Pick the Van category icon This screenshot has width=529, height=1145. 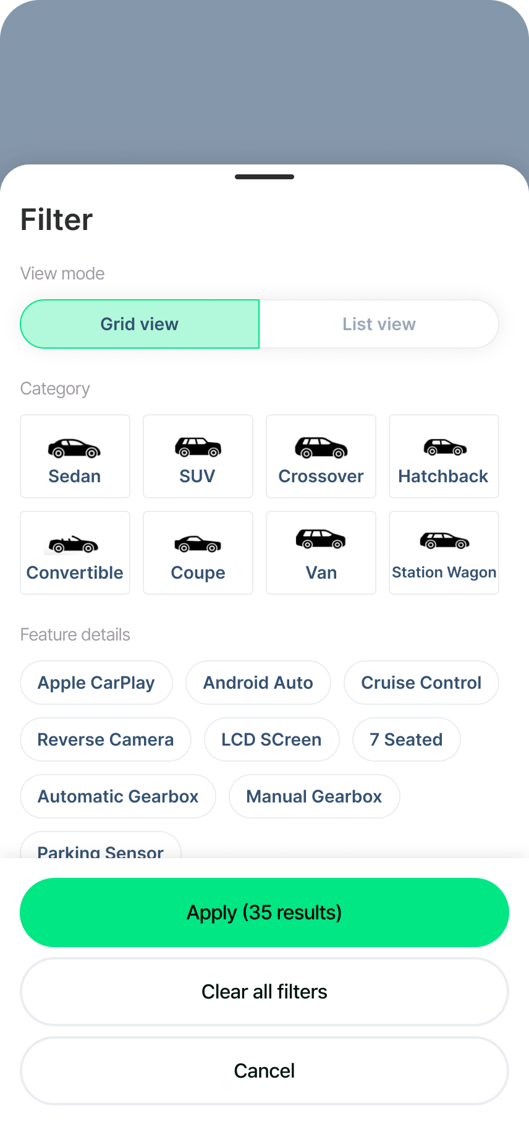(321, 540)
